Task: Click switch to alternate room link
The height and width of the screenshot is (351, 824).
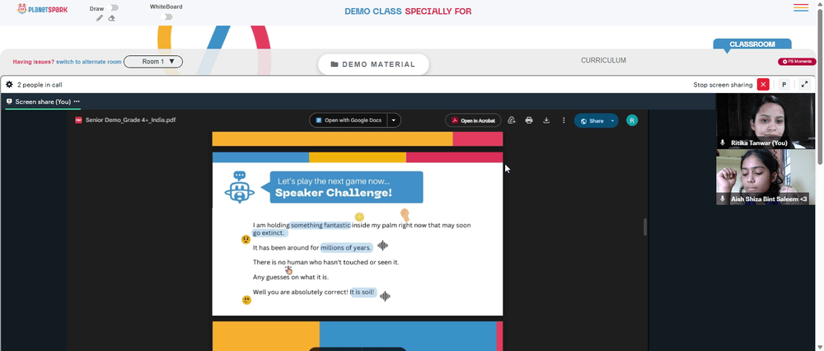Action: 89,62
